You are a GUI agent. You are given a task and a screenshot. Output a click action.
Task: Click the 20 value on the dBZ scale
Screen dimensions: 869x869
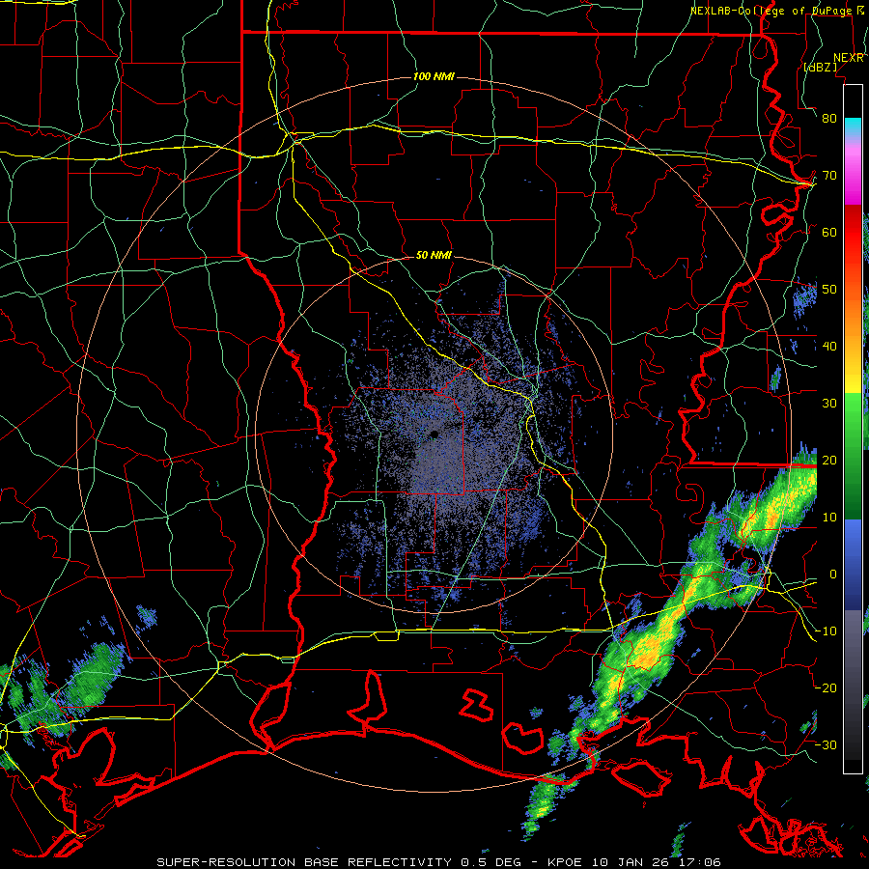(829, 460)
